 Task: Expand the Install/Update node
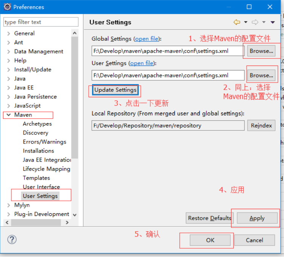click(9, 70)
